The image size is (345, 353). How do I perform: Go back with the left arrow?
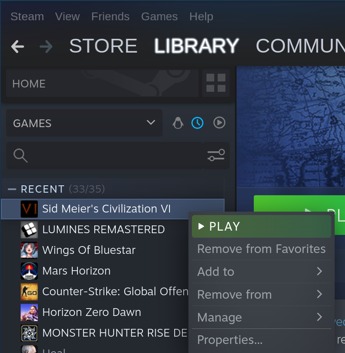(x=18, y=47)
